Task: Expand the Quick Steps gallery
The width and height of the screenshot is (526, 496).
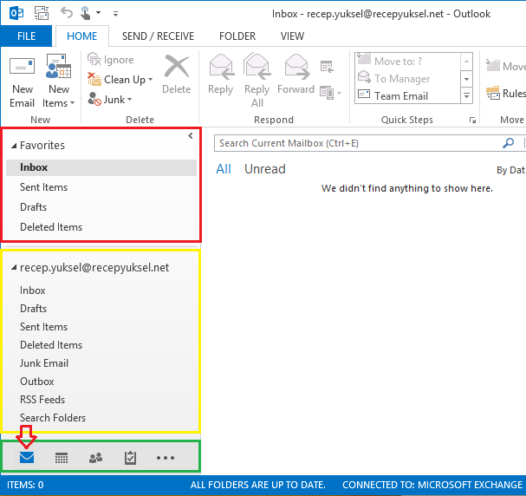Action: [466, 95]
